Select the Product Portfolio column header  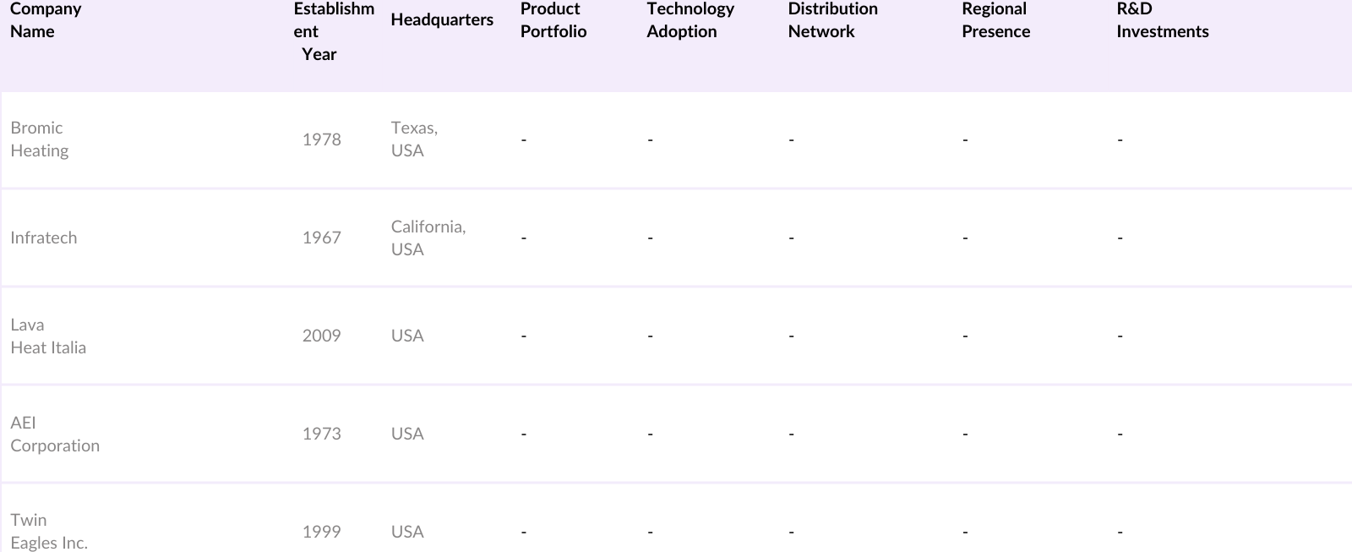[553, 20]
